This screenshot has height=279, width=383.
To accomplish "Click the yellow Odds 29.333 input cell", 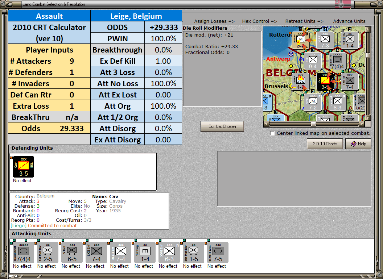I will (x=72, y=128).
